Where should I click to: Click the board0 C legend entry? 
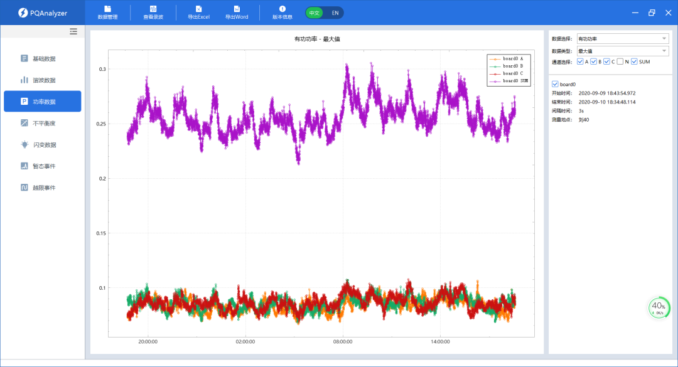point(507,73)
